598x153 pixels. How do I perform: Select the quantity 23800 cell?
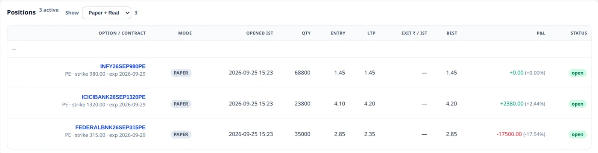tap(302, 104)
